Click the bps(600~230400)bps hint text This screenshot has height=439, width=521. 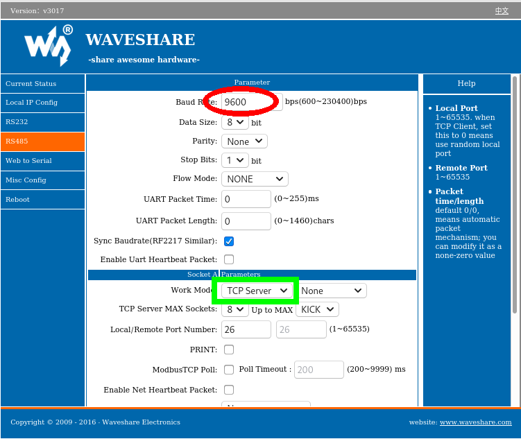pyautogui.click(x=326, y=102)
